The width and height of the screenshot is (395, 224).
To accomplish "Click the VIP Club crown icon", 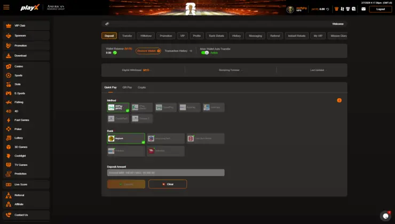I will (x=9, y=26).
